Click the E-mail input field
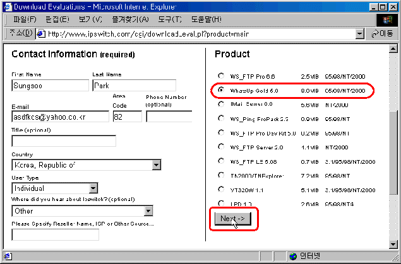The height and width of the screenshot is (264, 401). pyautogui.click(x=61, y=117)
